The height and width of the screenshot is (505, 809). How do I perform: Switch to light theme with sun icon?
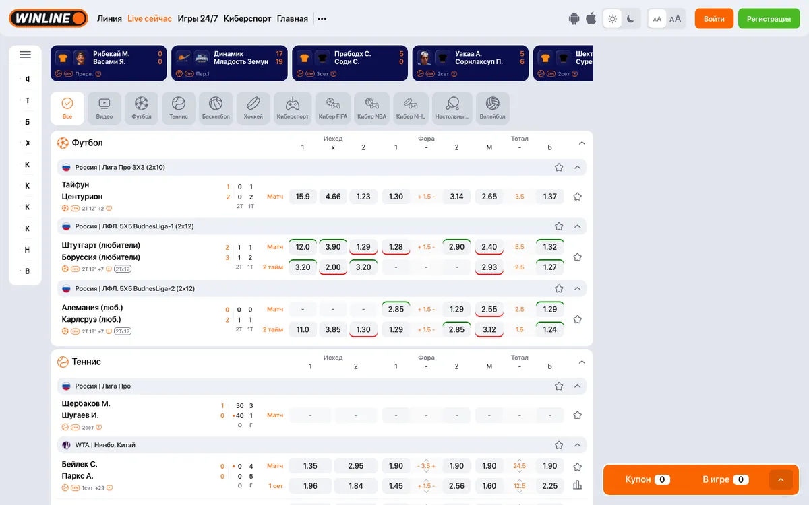click(612, 19)
